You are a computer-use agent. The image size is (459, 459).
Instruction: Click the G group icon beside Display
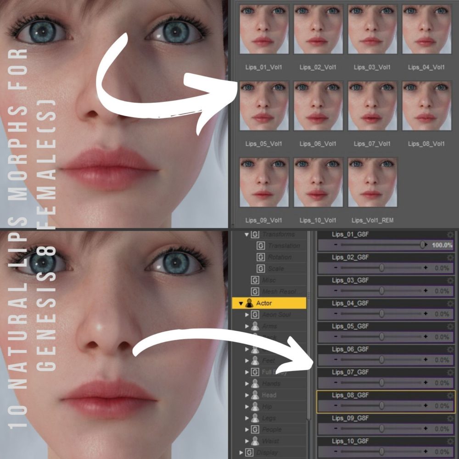249,452
